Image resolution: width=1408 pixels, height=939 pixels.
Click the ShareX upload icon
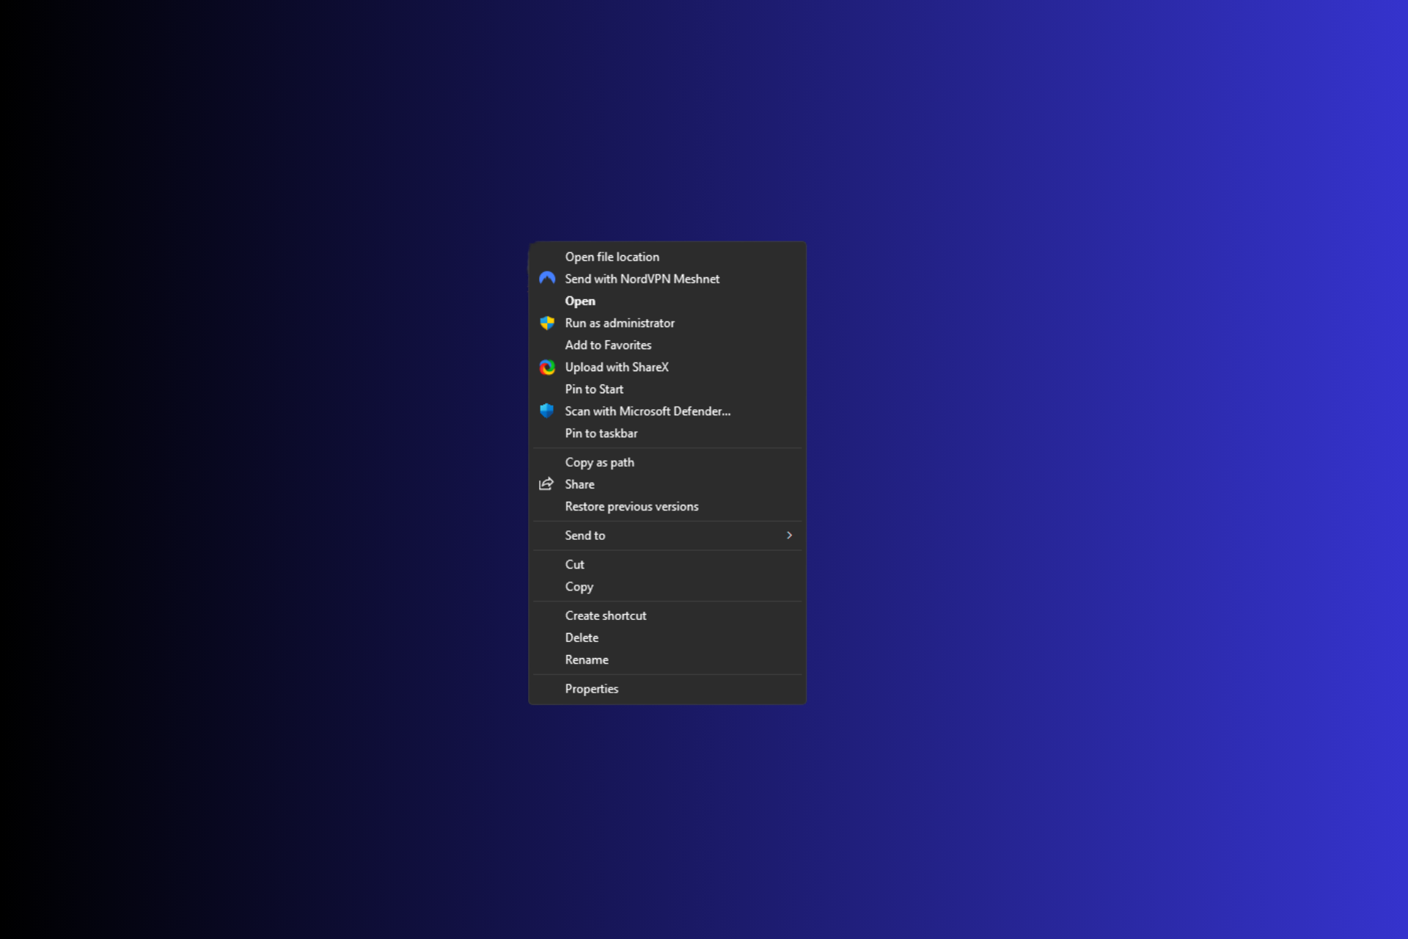click(547, 367)
